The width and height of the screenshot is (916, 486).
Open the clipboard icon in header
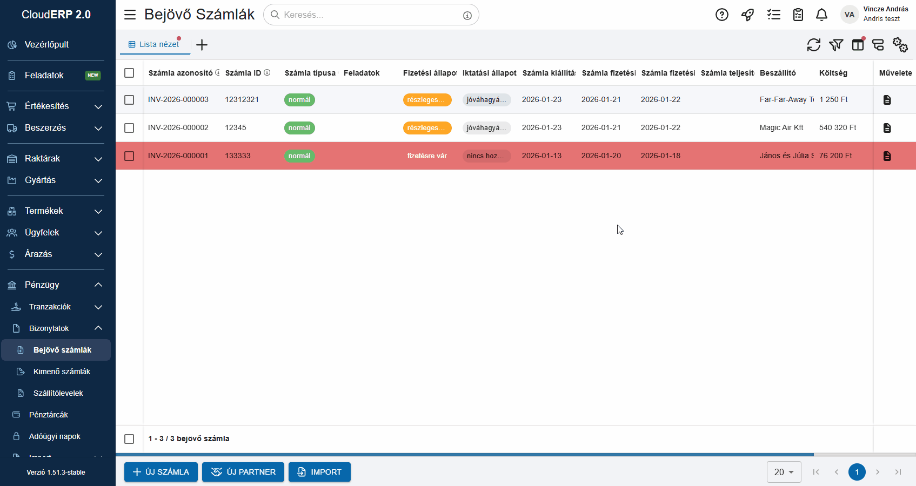[x=798, y=15]
